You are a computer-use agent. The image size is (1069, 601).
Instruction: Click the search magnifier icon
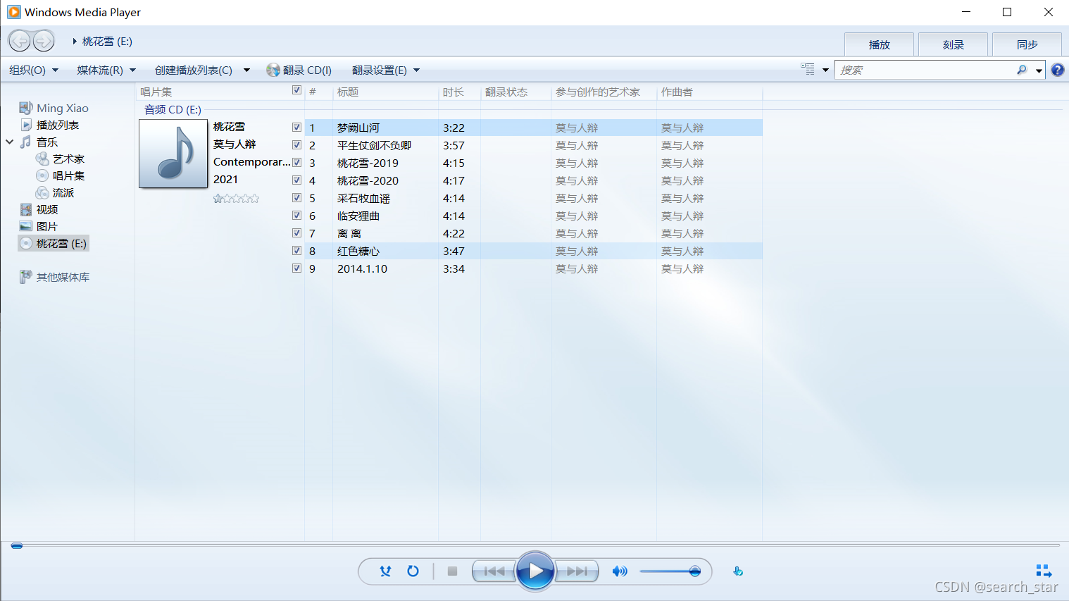point(1022,70)
